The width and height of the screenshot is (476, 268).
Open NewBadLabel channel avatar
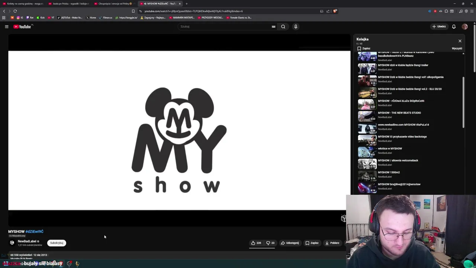click(x=12, y=243)
